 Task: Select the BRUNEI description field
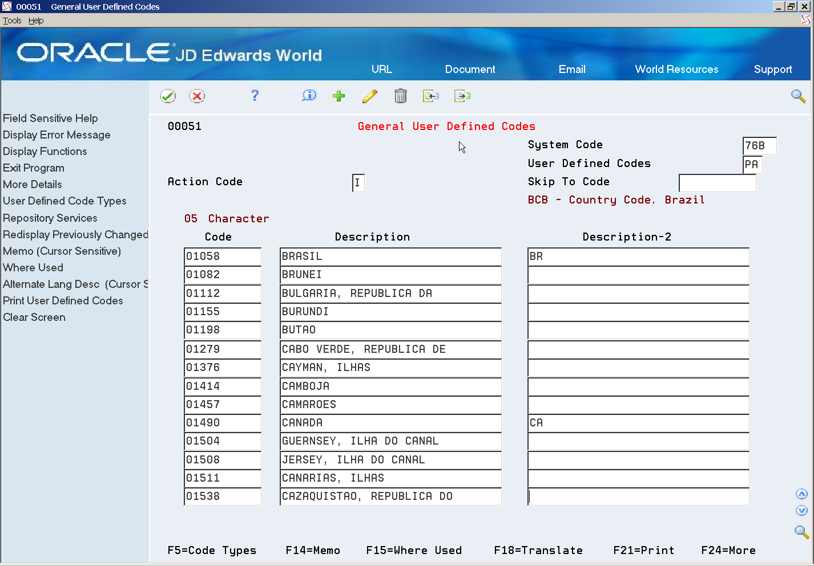point(390,275)
